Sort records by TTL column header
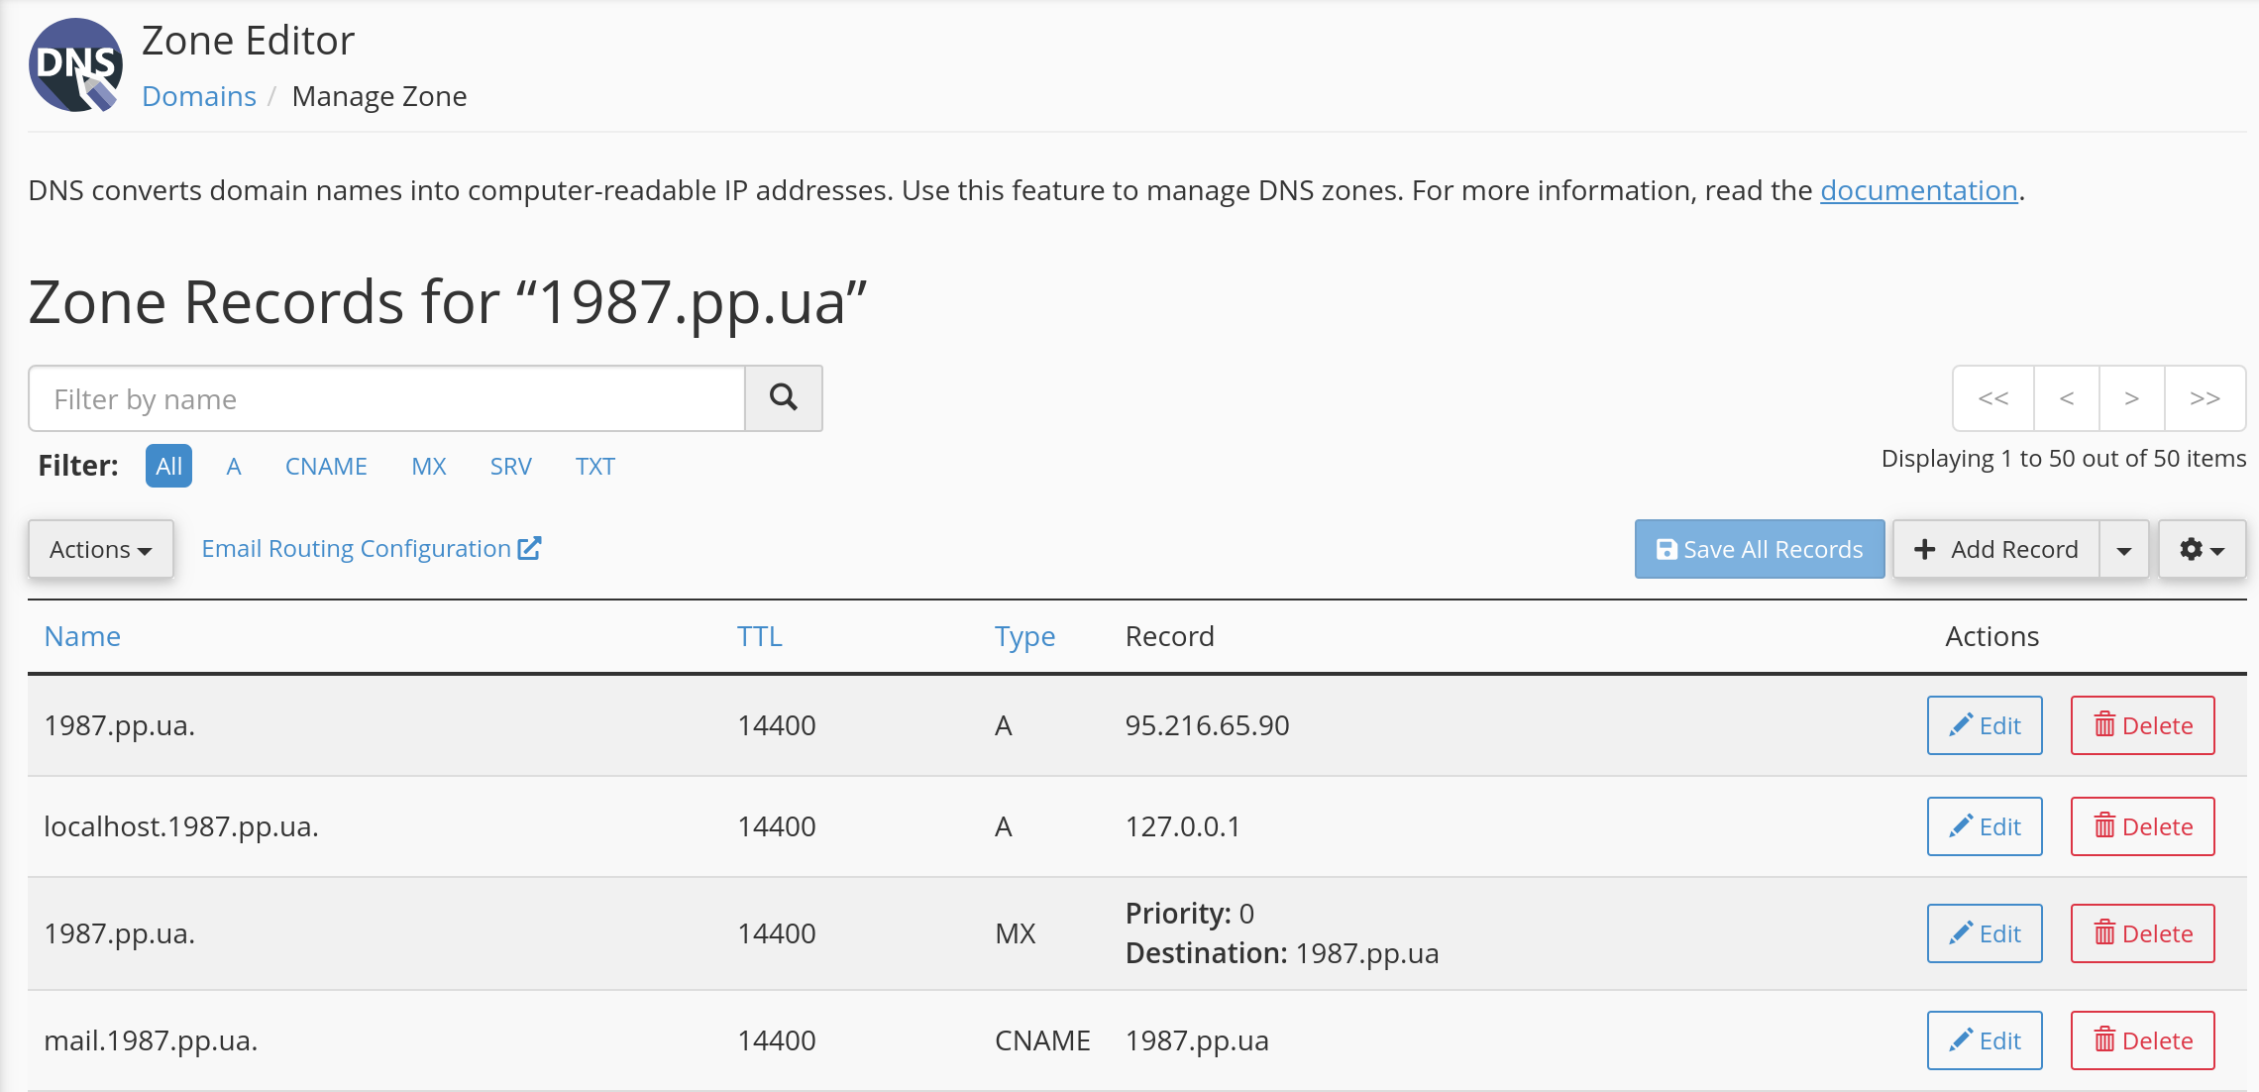The height and width of the screenshot is (1092, 2259). pos(759,636)
